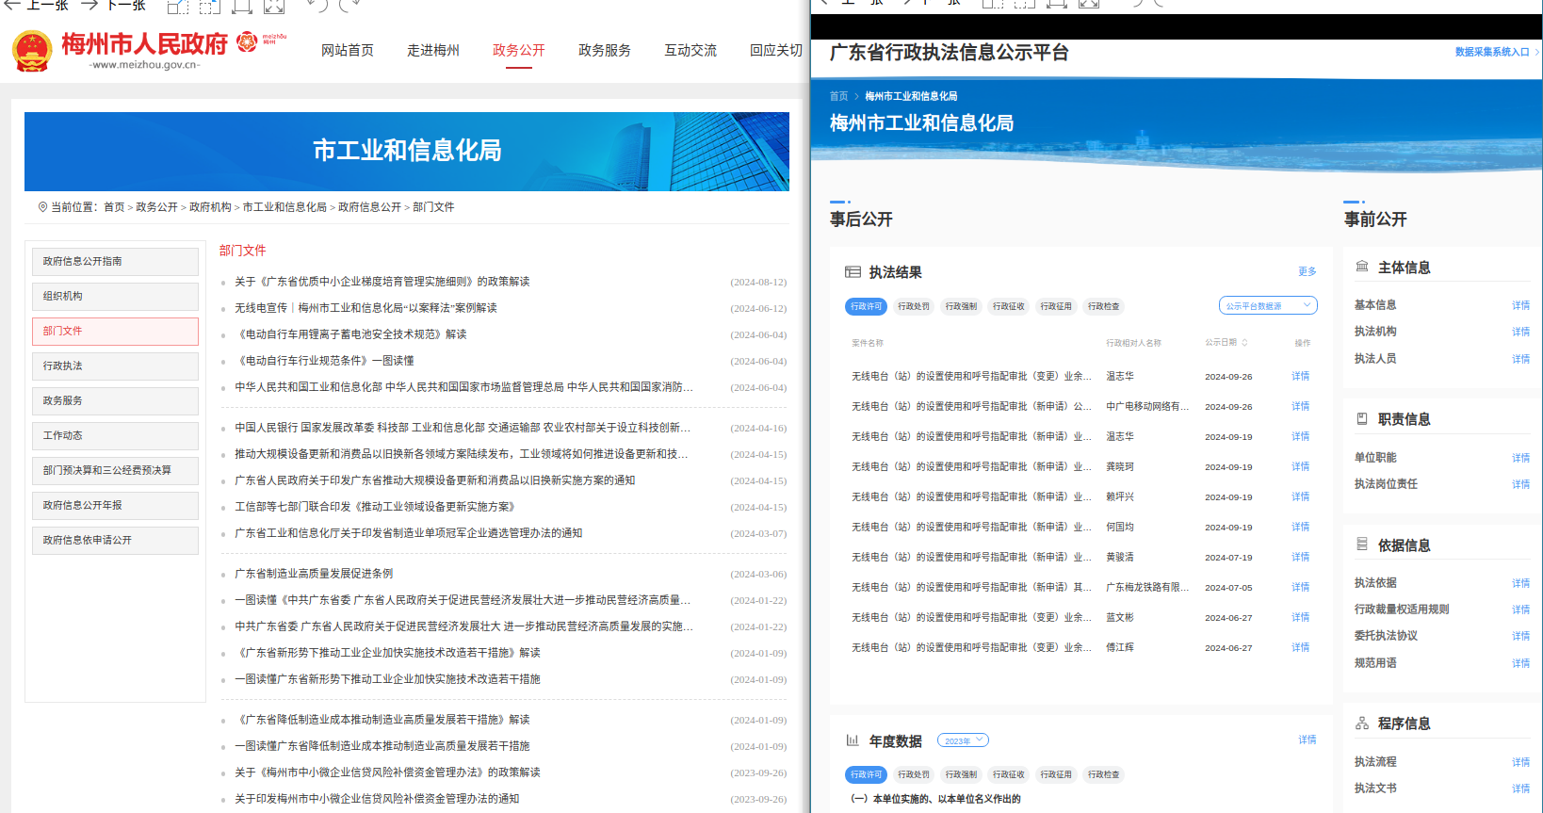The height and width of the screenshot is (813, 1543).
Task: Click the arrow beside 数据采集系统入口
Action: click(x=1536, y=52)
